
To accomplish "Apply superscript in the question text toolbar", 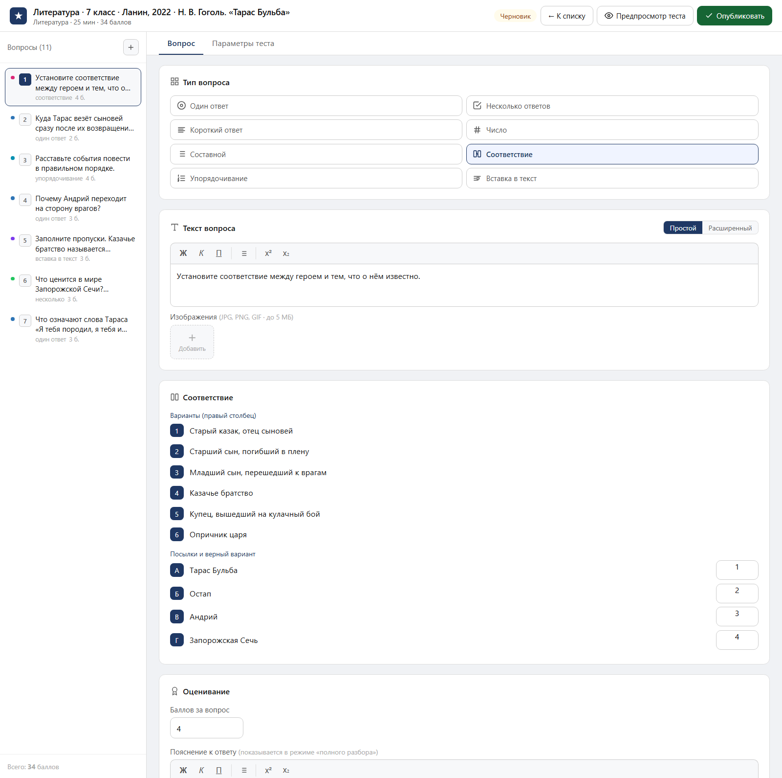I will [268, 253].
